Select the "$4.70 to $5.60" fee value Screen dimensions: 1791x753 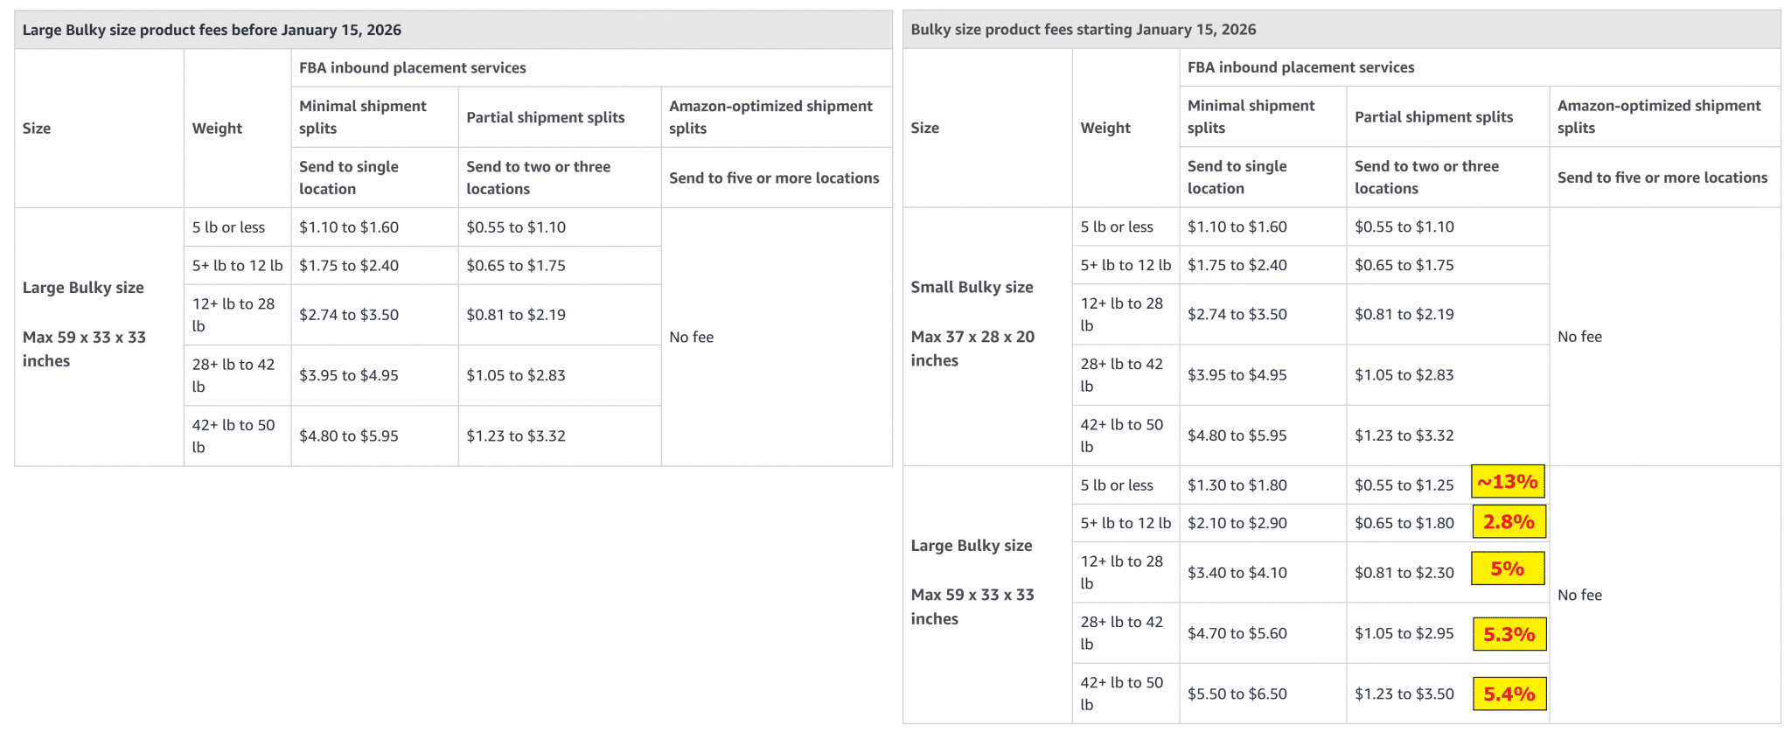pyautogui.click(x=1237, y=633)
